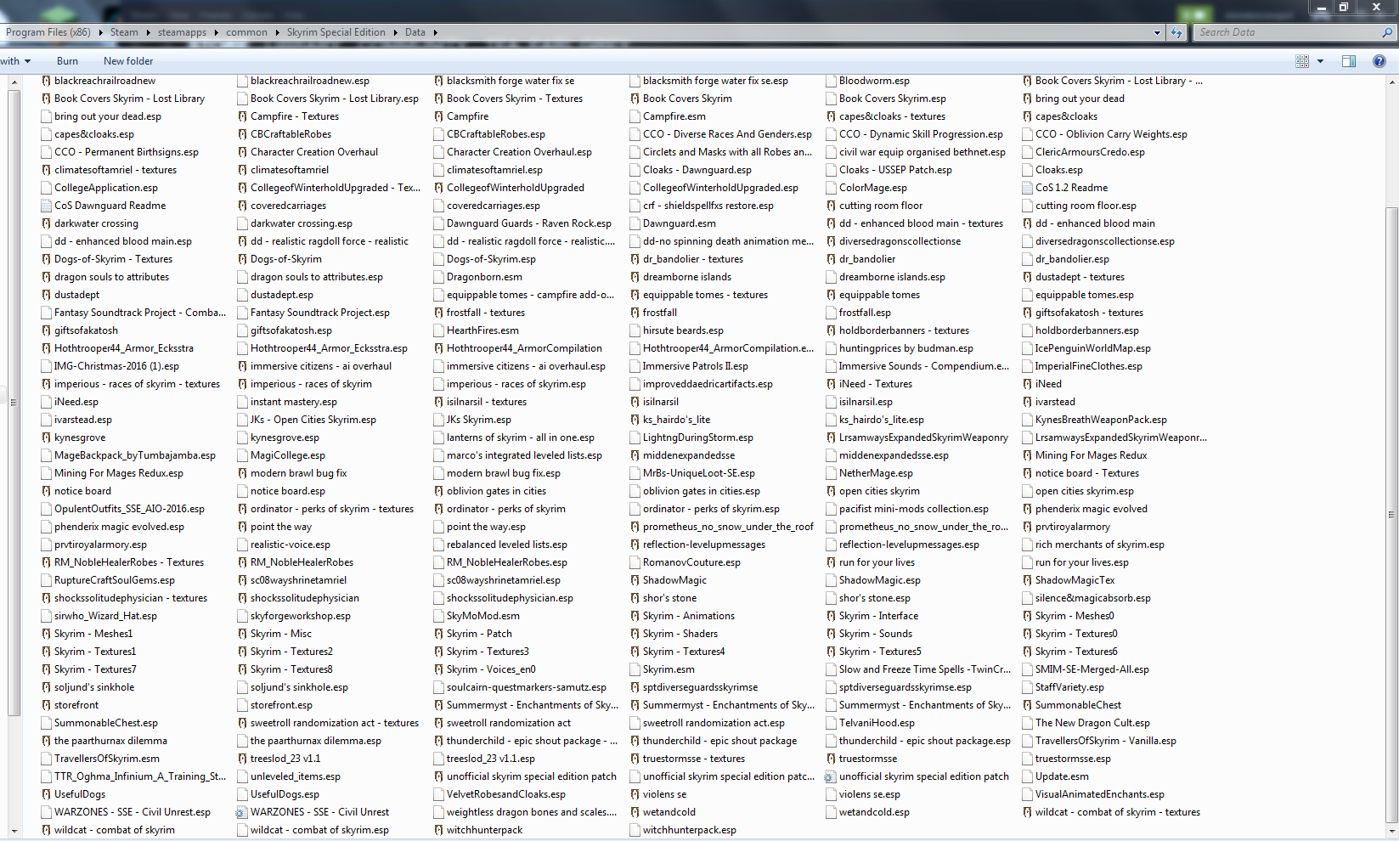Open Explorer help with the question-mark icon
Image resolution: width=1399 pixels, height=841 pixels.
pos(1379,61)
